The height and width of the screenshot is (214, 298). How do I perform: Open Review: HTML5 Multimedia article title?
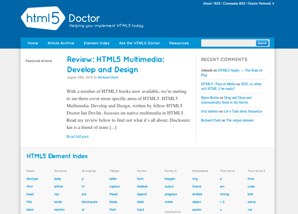click(115, 64)
